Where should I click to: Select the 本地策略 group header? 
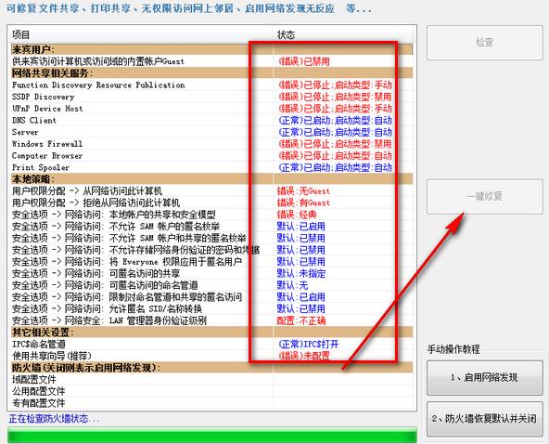tap(211, 179)
